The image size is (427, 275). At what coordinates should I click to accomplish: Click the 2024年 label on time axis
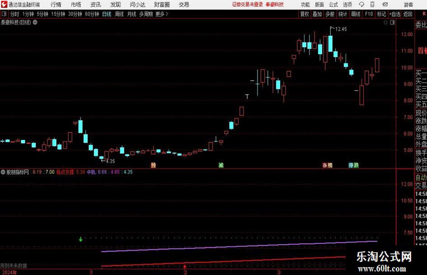(x=9, y=272)
